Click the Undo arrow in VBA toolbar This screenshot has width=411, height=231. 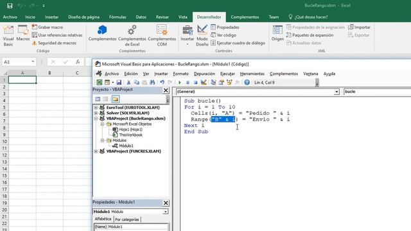click(162, 83)
